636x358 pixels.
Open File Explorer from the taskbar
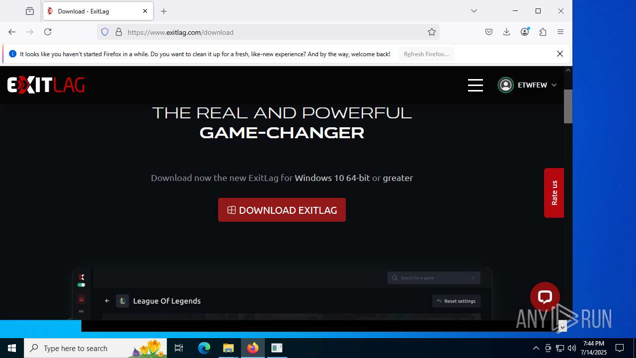(x=229, y=348)
